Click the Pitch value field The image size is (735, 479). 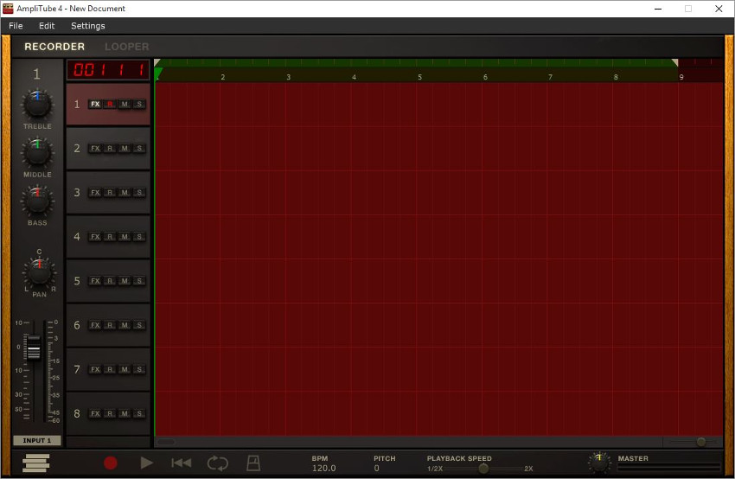pos(376,468)
